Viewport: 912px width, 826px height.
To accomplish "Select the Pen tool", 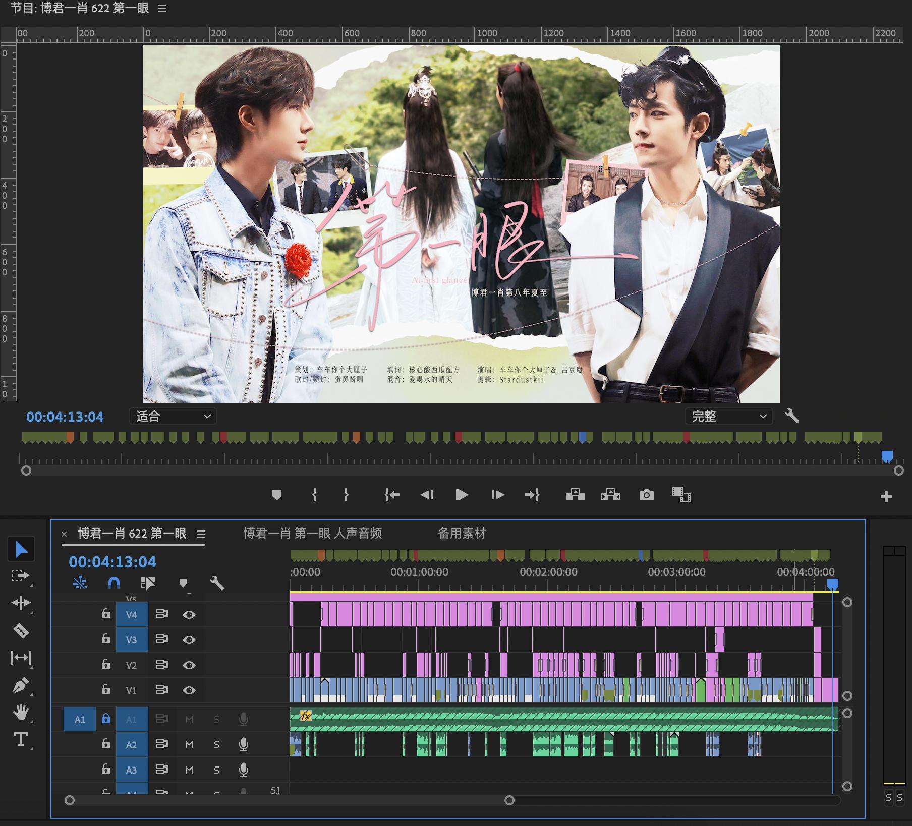I will click(21, 685).
